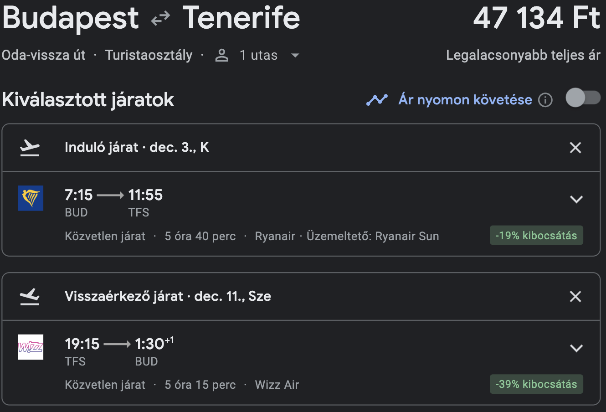Screen dimensions: 606x412
Task: Click the 47 134 Ft total price
Action: coord(537,18)
